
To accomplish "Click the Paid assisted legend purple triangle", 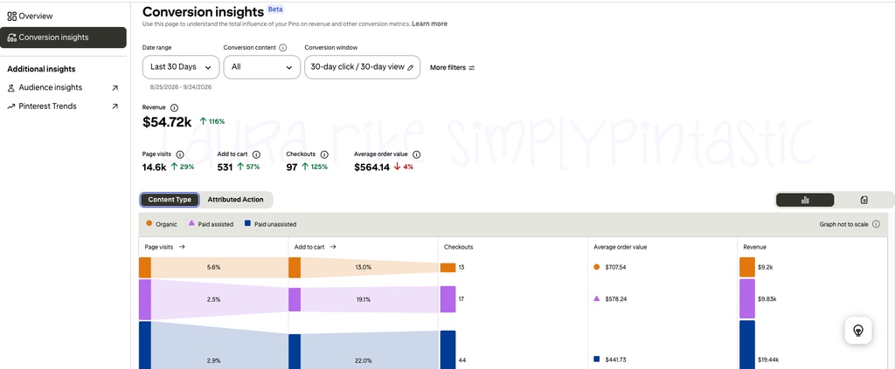I will [x=191, y=224].
